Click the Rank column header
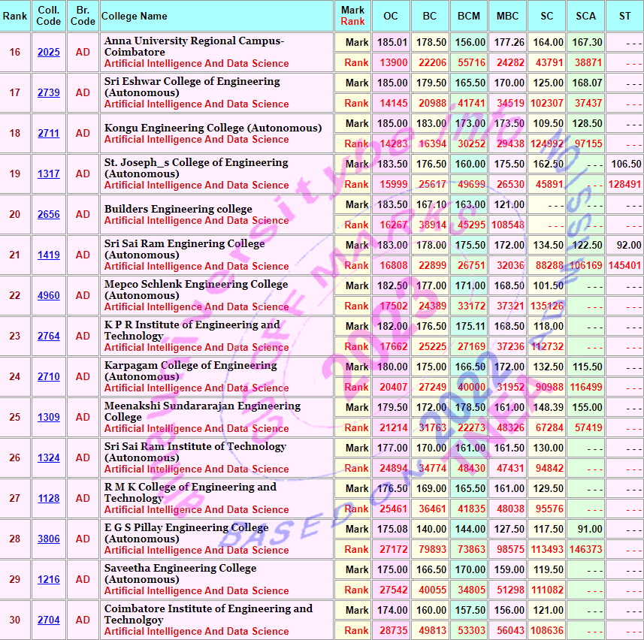This screenshot has height=640, width=644. coord(15,16)
